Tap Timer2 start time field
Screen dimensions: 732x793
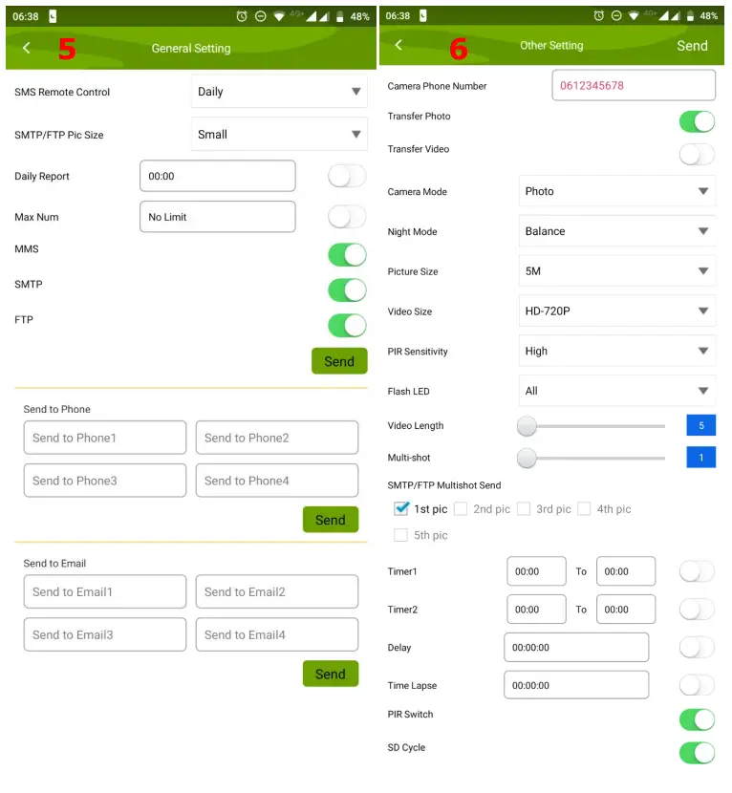[x=537, y=610]
